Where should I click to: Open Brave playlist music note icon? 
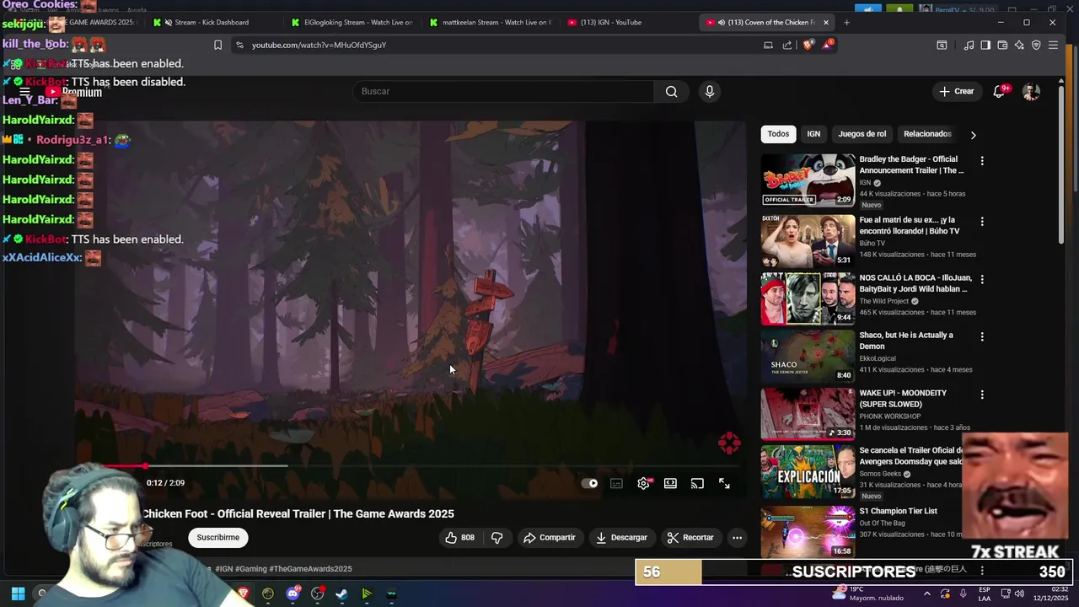[969, 45]
